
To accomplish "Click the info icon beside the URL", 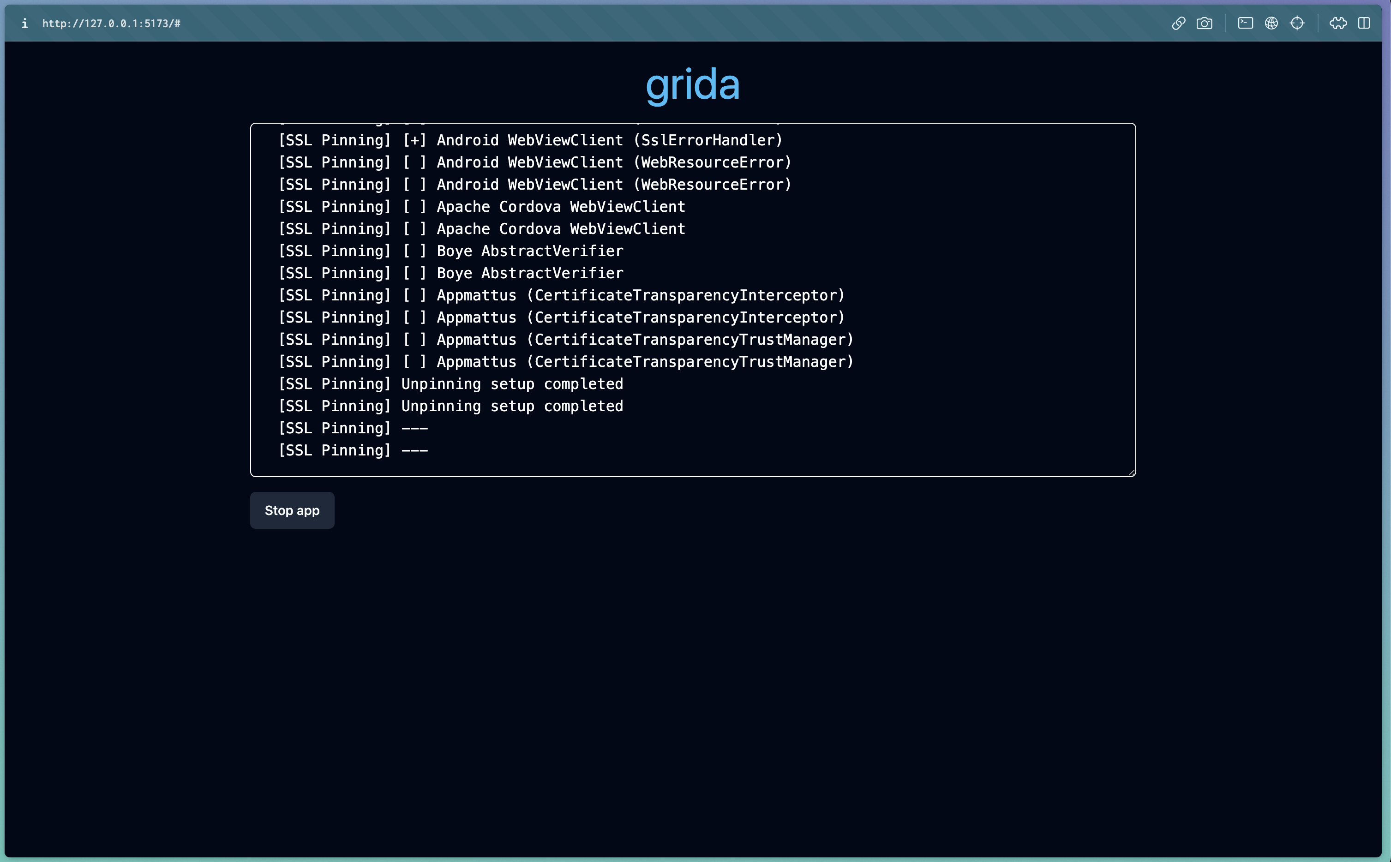I will pos(24,24).
